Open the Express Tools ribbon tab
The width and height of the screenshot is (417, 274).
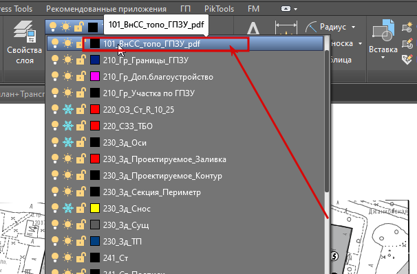coord(16,9)
